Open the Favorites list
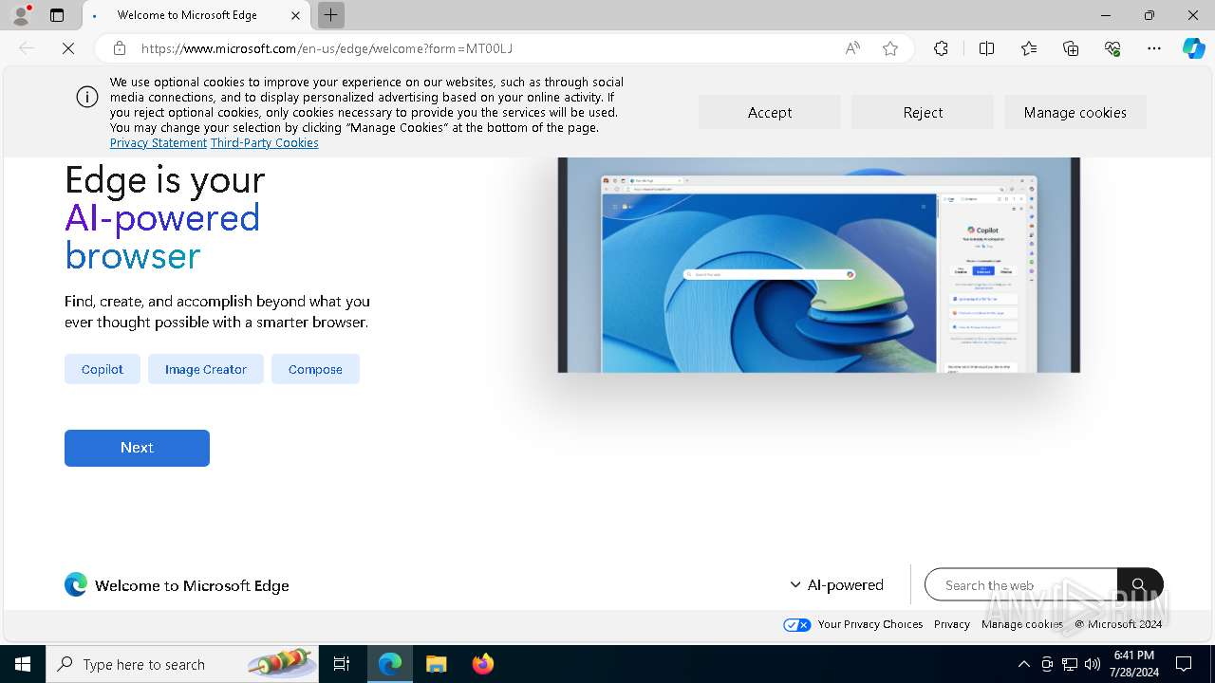This screenshot has width=1215, height=683. click(1029, 48)
